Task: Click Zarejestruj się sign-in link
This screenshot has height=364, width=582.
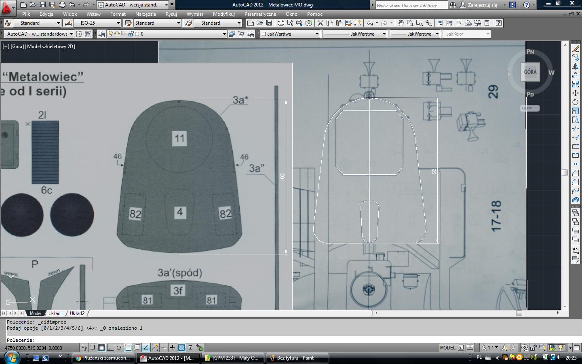Action: pos(482,5)
